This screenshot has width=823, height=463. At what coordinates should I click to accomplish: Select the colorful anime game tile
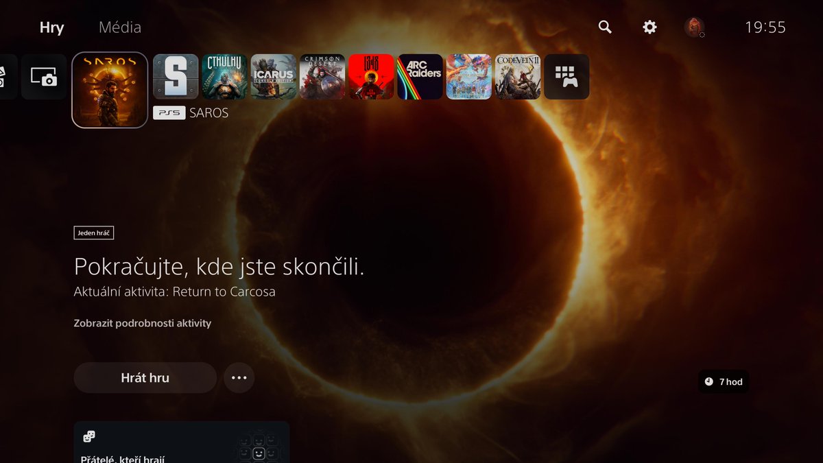click(469, 77)
